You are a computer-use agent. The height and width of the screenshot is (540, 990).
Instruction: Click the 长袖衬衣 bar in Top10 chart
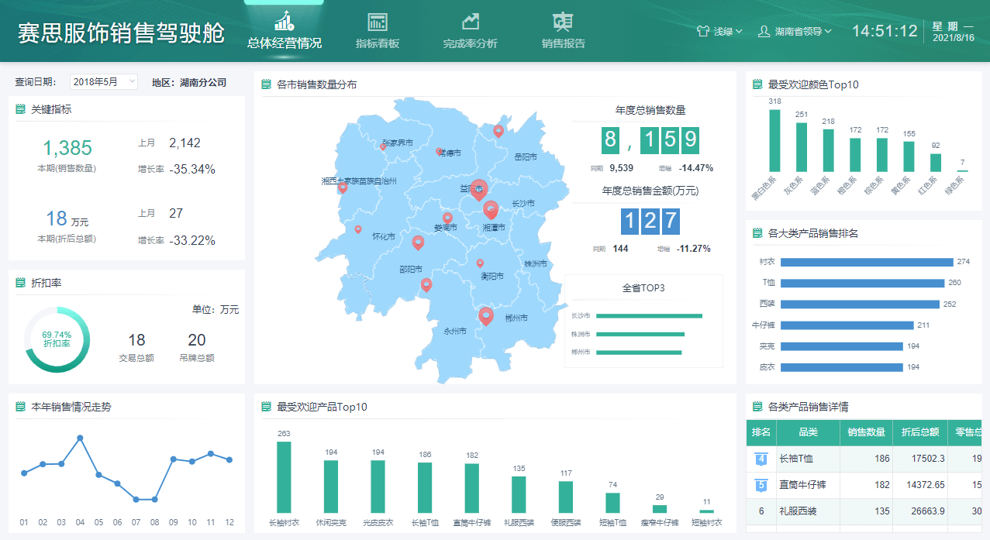coord(284,476)
